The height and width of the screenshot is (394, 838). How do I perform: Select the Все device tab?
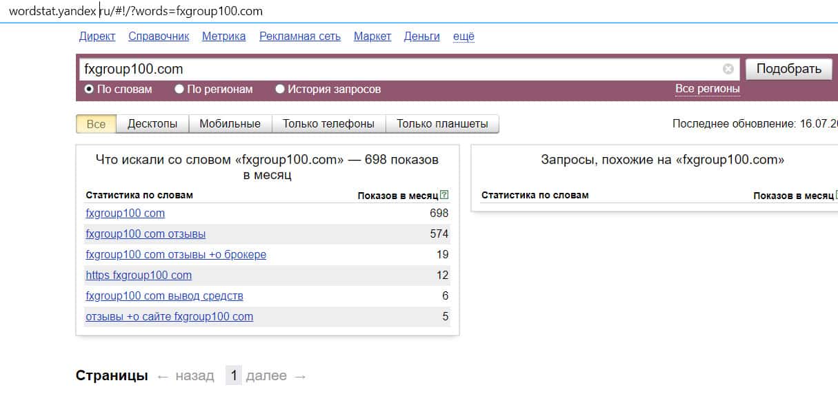[x=97, y=124]
